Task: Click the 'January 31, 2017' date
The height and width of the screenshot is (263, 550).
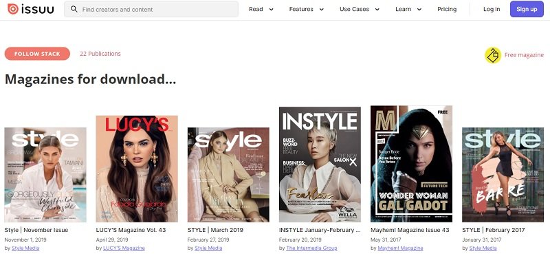Action: pyautogui.click(x=482, y=240)
